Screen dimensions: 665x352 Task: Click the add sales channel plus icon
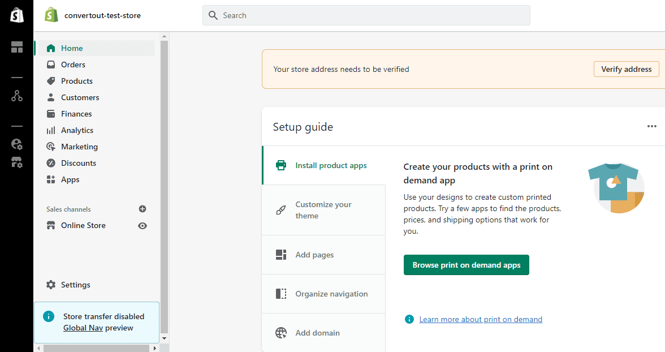[142, 209]
